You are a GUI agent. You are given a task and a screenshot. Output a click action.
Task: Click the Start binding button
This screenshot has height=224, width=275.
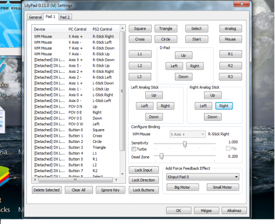196,39
